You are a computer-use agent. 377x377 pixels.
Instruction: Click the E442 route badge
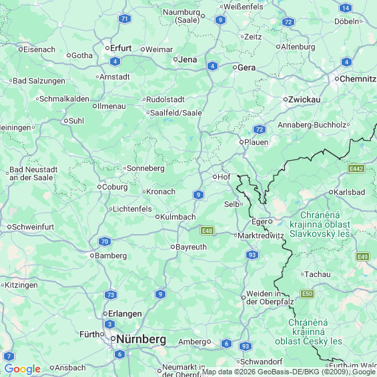(x=356, y=169)
